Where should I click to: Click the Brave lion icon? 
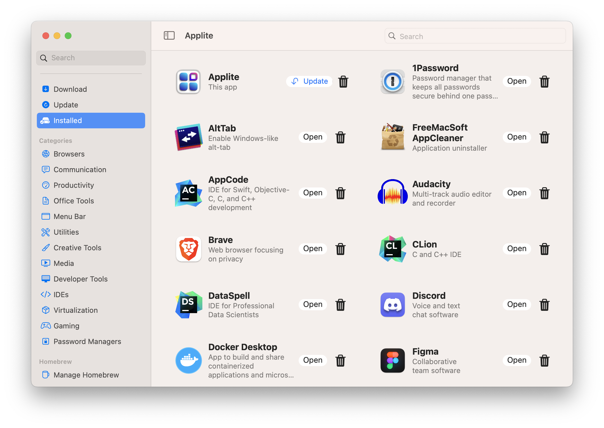coord(189,249)
